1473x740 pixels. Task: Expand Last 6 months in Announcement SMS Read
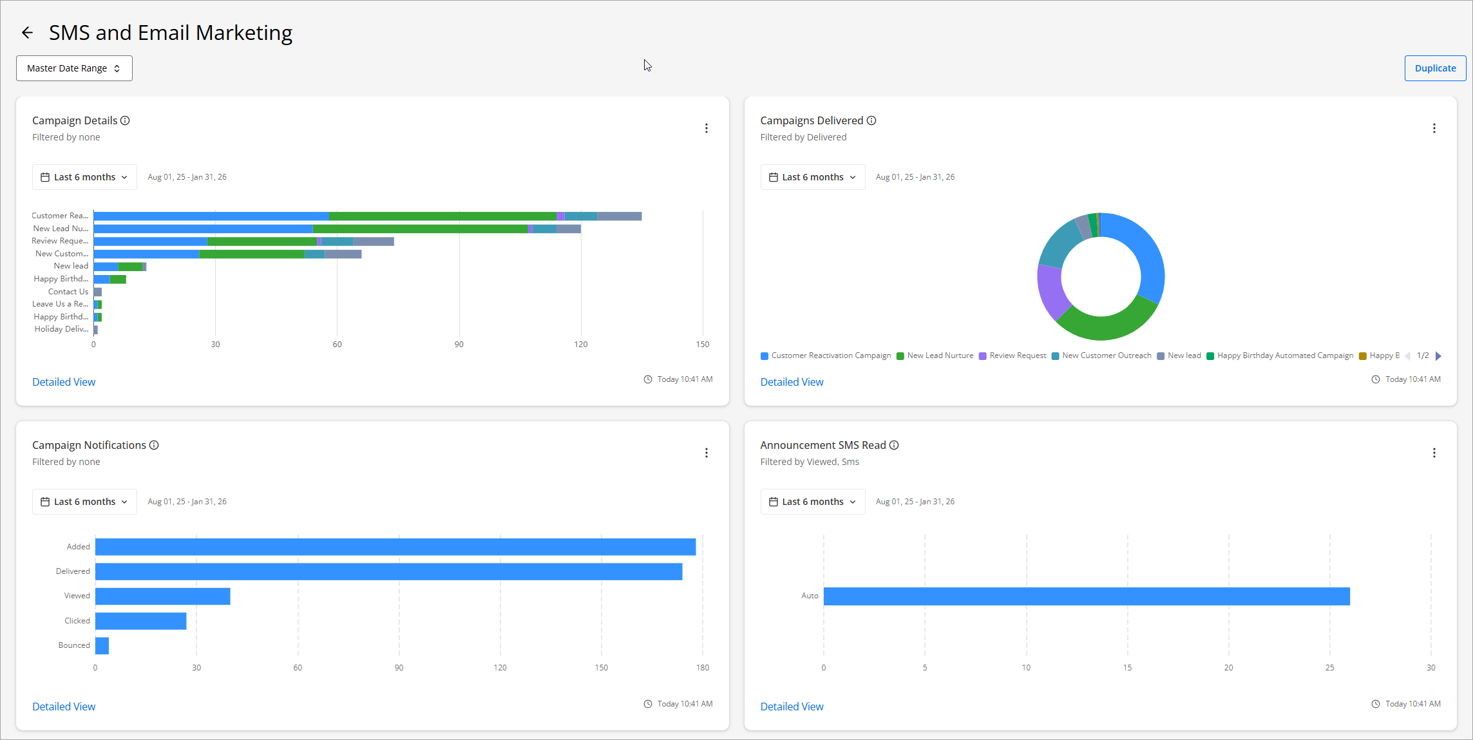812,502
